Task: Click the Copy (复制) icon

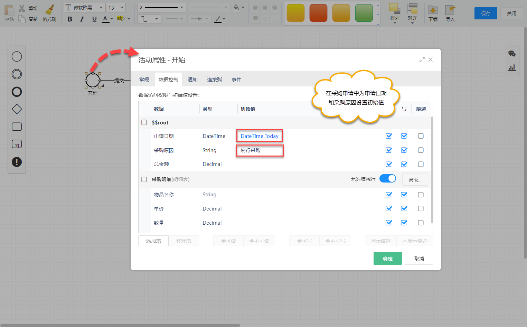Action: click(22, 19)
